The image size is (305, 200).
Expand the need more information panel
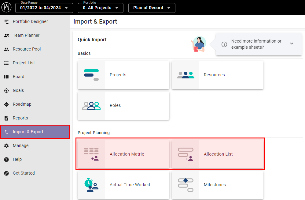(292, 43)
